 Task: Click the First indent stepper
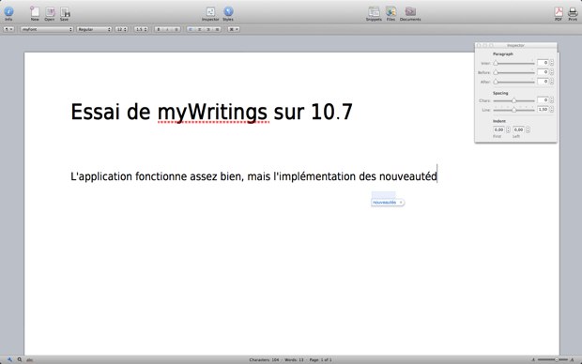click(508, 129)
